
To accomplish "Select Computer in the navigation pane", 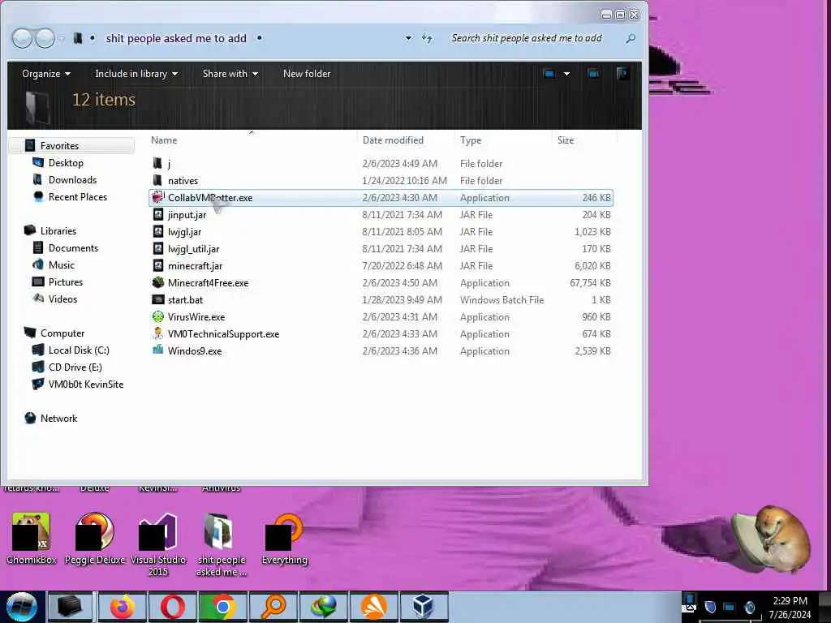I will click(62, 333).
